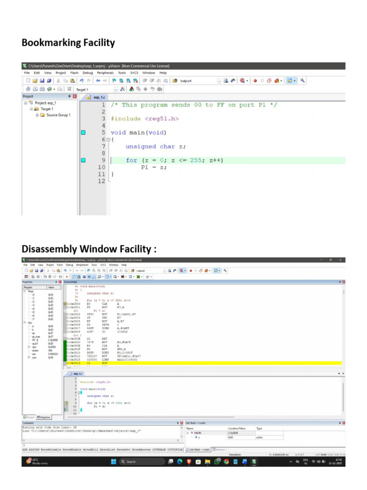Collapse the MAIN row in Call Stack
This screenshot has width=367, height=490.
[x=188, y=433]
